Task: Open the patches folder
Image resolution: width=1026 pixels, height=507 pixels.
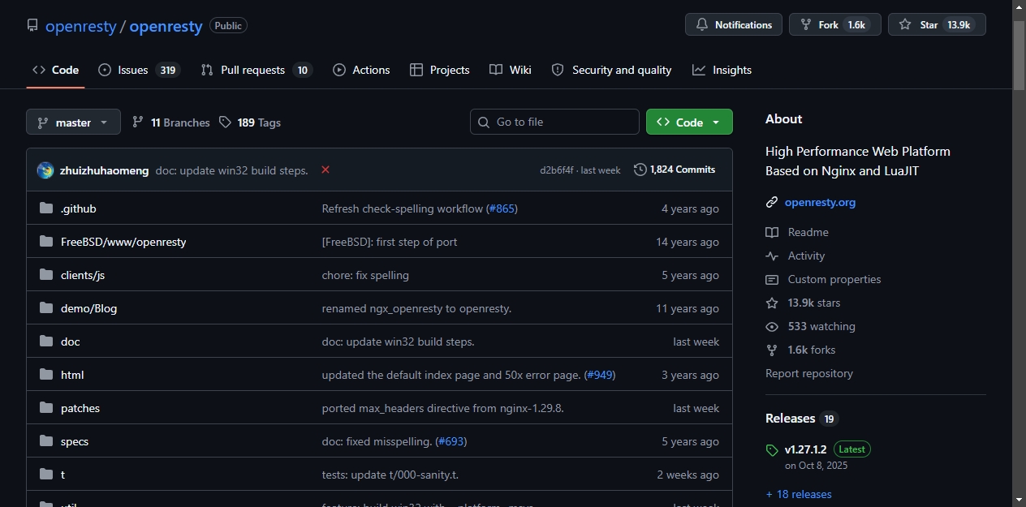Action: tap(80, 408)
